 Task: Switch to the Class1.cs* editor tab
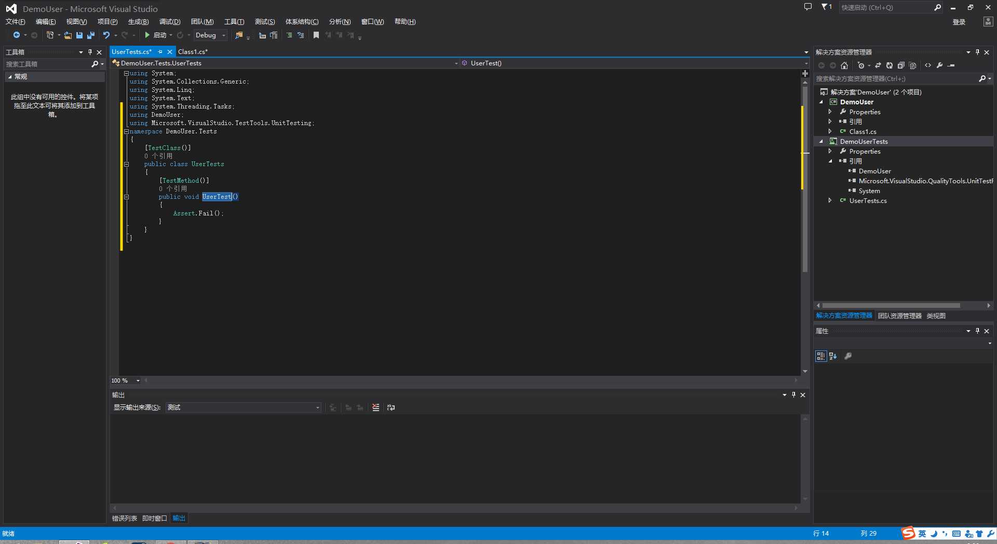[193, 52]
